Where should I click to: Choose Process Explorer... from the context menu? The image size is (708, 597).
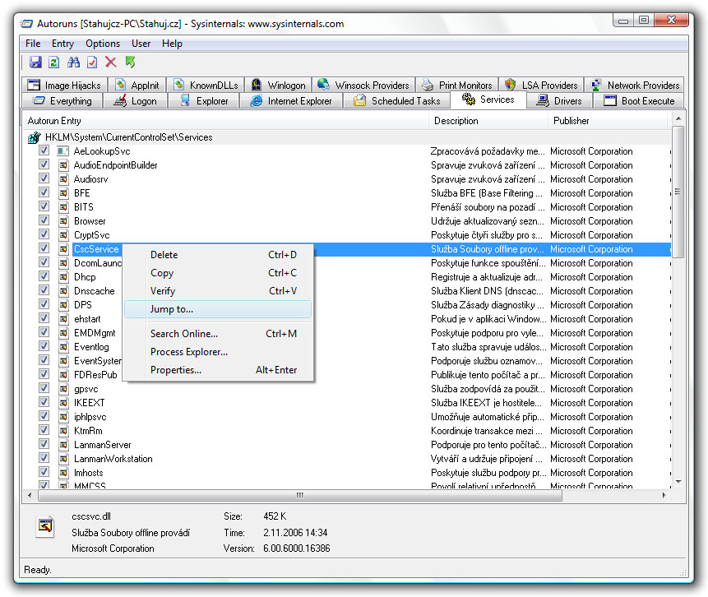[x=218, y=352]
